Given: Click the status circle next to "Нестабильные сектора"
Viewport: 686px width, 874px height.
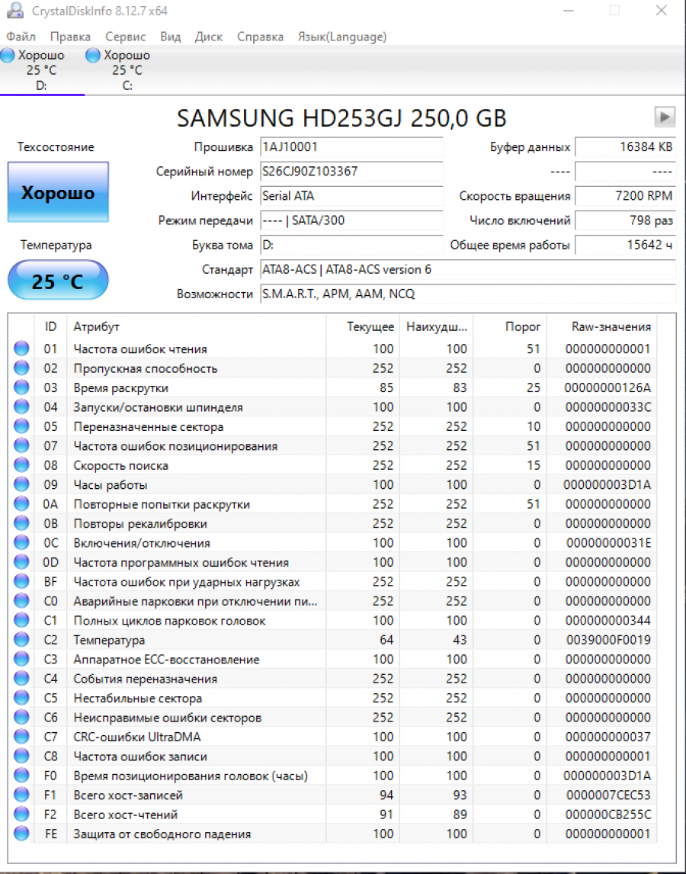Looking at the screenshot, I should 21,697.
